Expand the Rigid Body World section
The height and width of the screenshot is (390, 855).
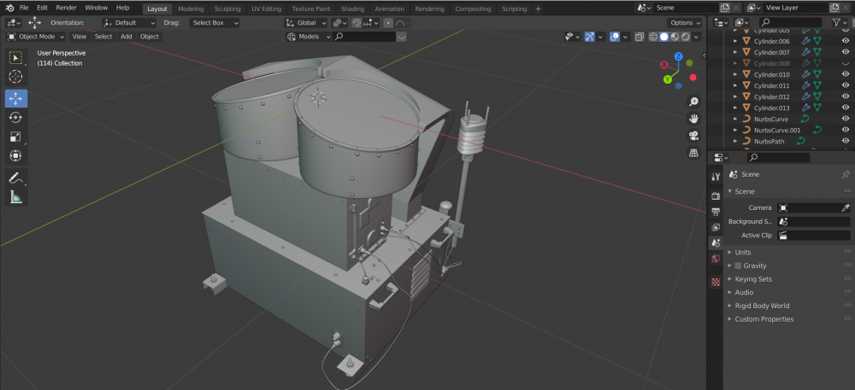pyautogui.click(x=761, y=306)
